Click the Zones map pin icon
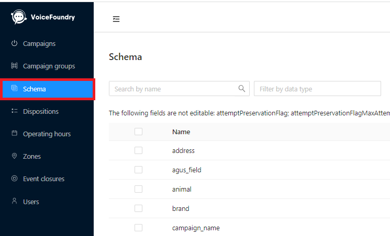Viewport: 390px width, 236px height. click(15, 156)
